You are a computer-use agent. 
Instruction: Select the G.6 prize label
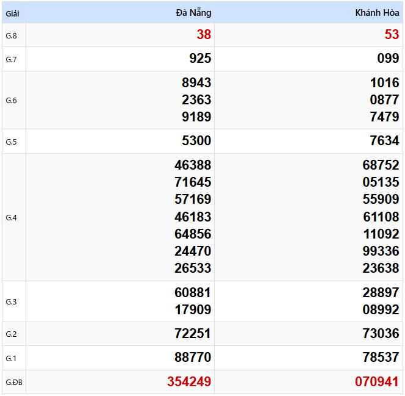click(12, 101)
